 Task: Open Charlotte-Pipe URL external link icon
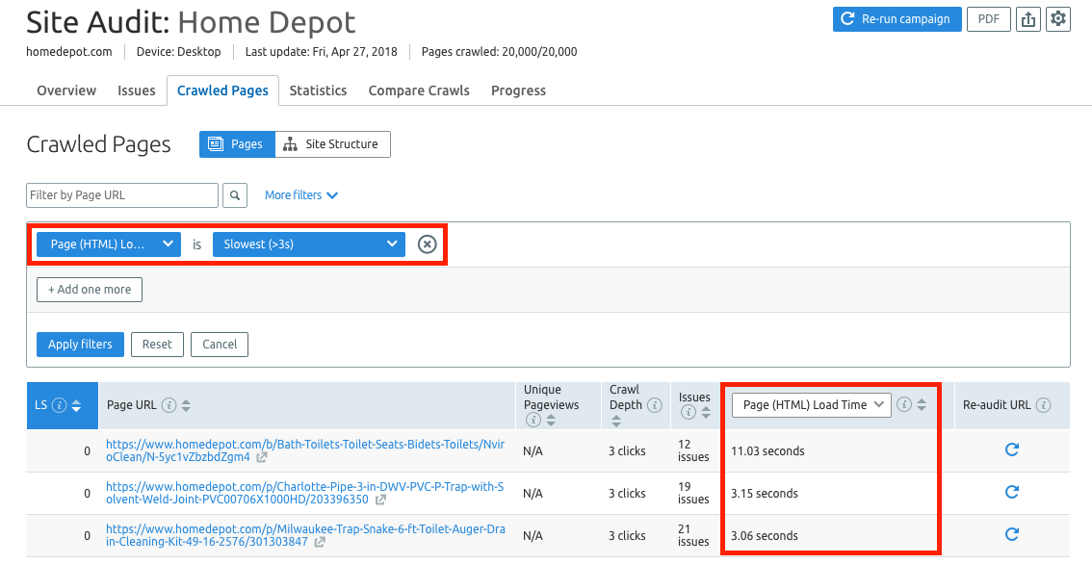(x=380, y=500)
